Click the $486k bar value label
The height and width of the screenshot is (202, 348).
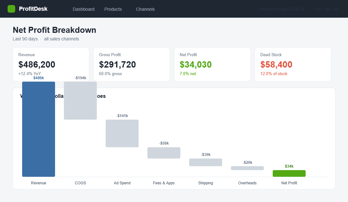pyautogui.click(x=39, y=78)
